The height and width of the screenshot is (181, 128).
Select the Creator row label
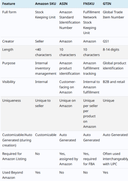point(8,41)
